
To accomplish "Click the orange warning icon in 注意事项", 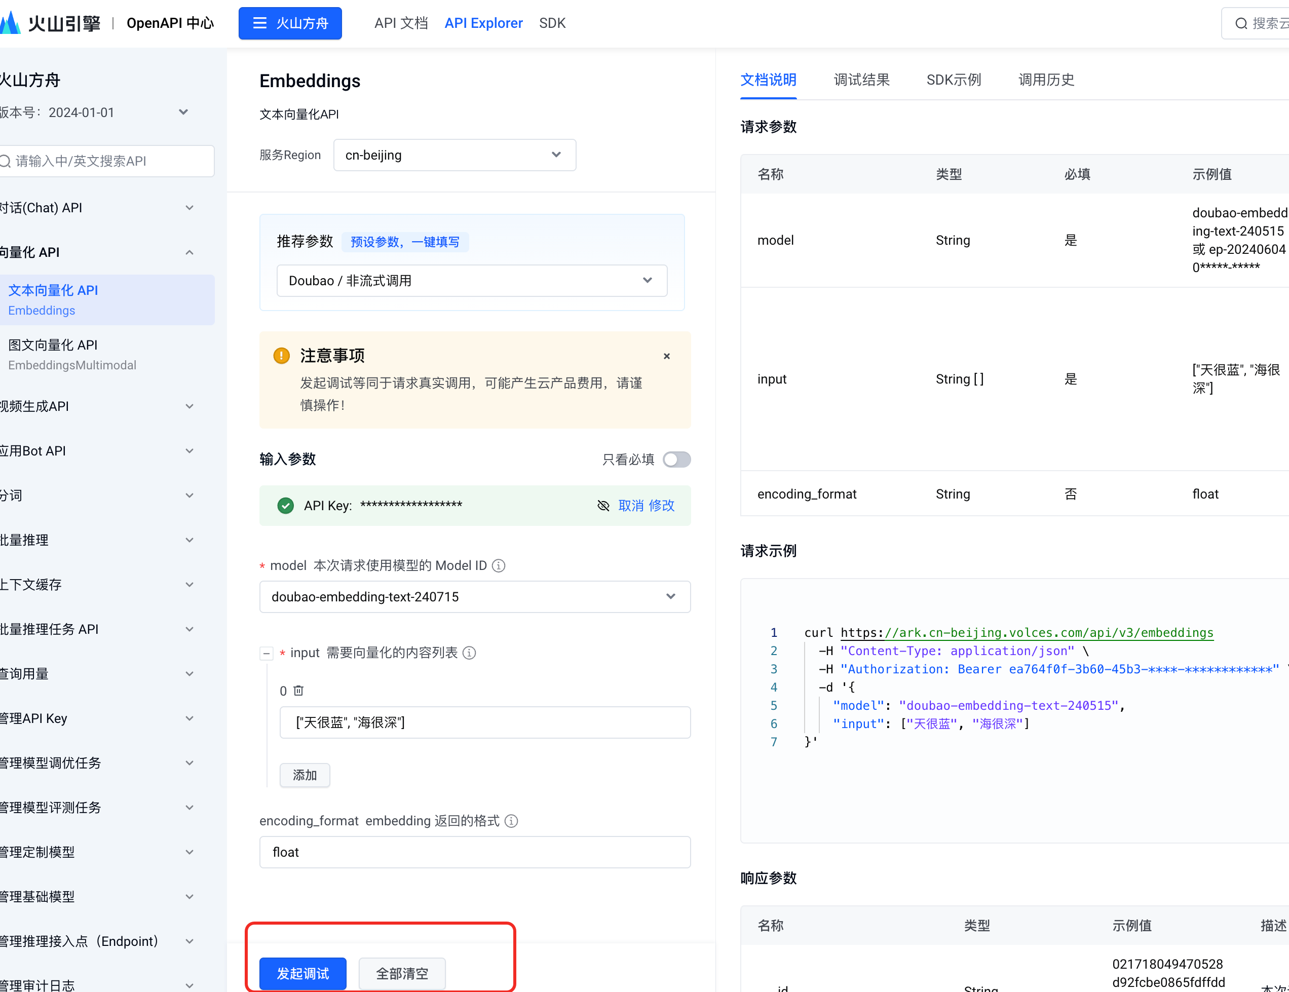I will click(x=282, y=355).
